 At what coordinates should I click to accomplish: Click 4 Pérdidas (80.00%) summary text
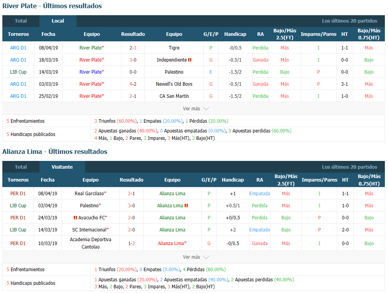point(204,270)
